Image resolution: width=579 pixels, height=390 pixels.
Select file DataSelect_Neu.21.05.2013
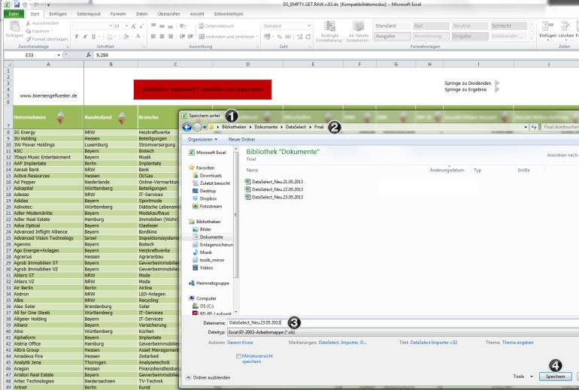274,182
